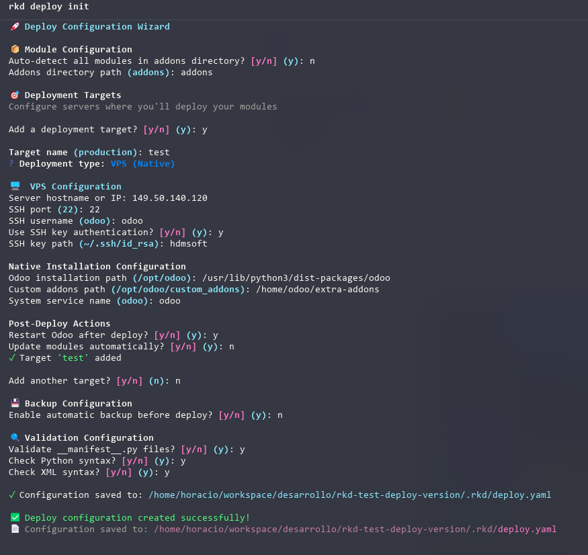The height and width of the screenshot is (555, 588).
Task: Click the green 'test' in Target added line
Action: (x=73, y=357)
